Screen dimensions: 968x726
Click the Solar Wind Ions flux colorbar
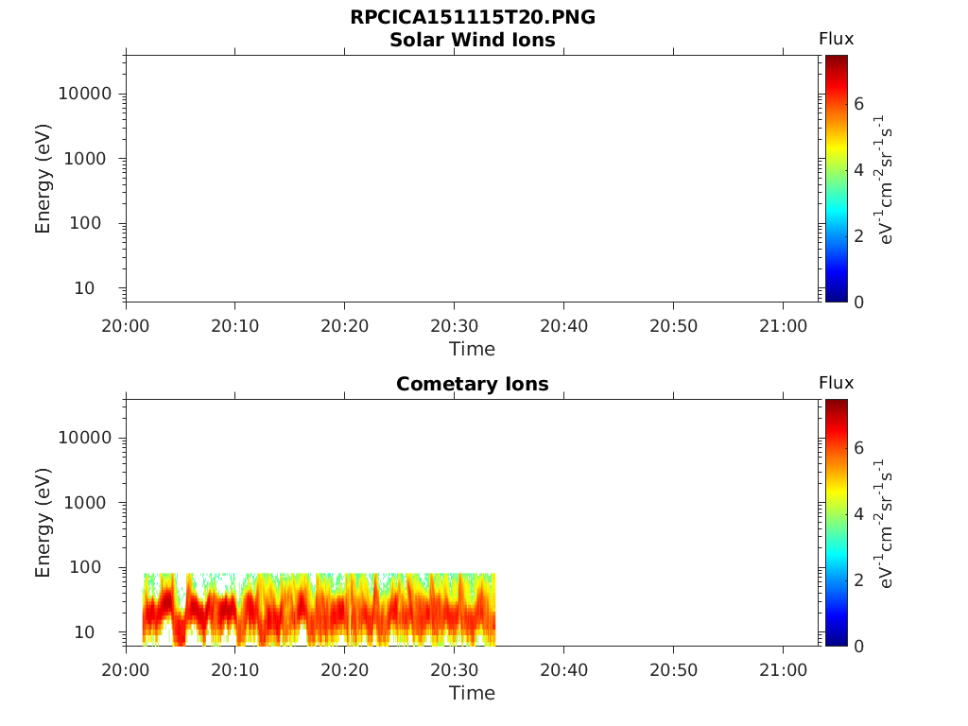click(837, 179)
